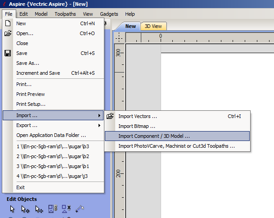Viewport: 274px width, 218px height.
Task: Open the Gadgets menu
Action: [x=109, y=14]
